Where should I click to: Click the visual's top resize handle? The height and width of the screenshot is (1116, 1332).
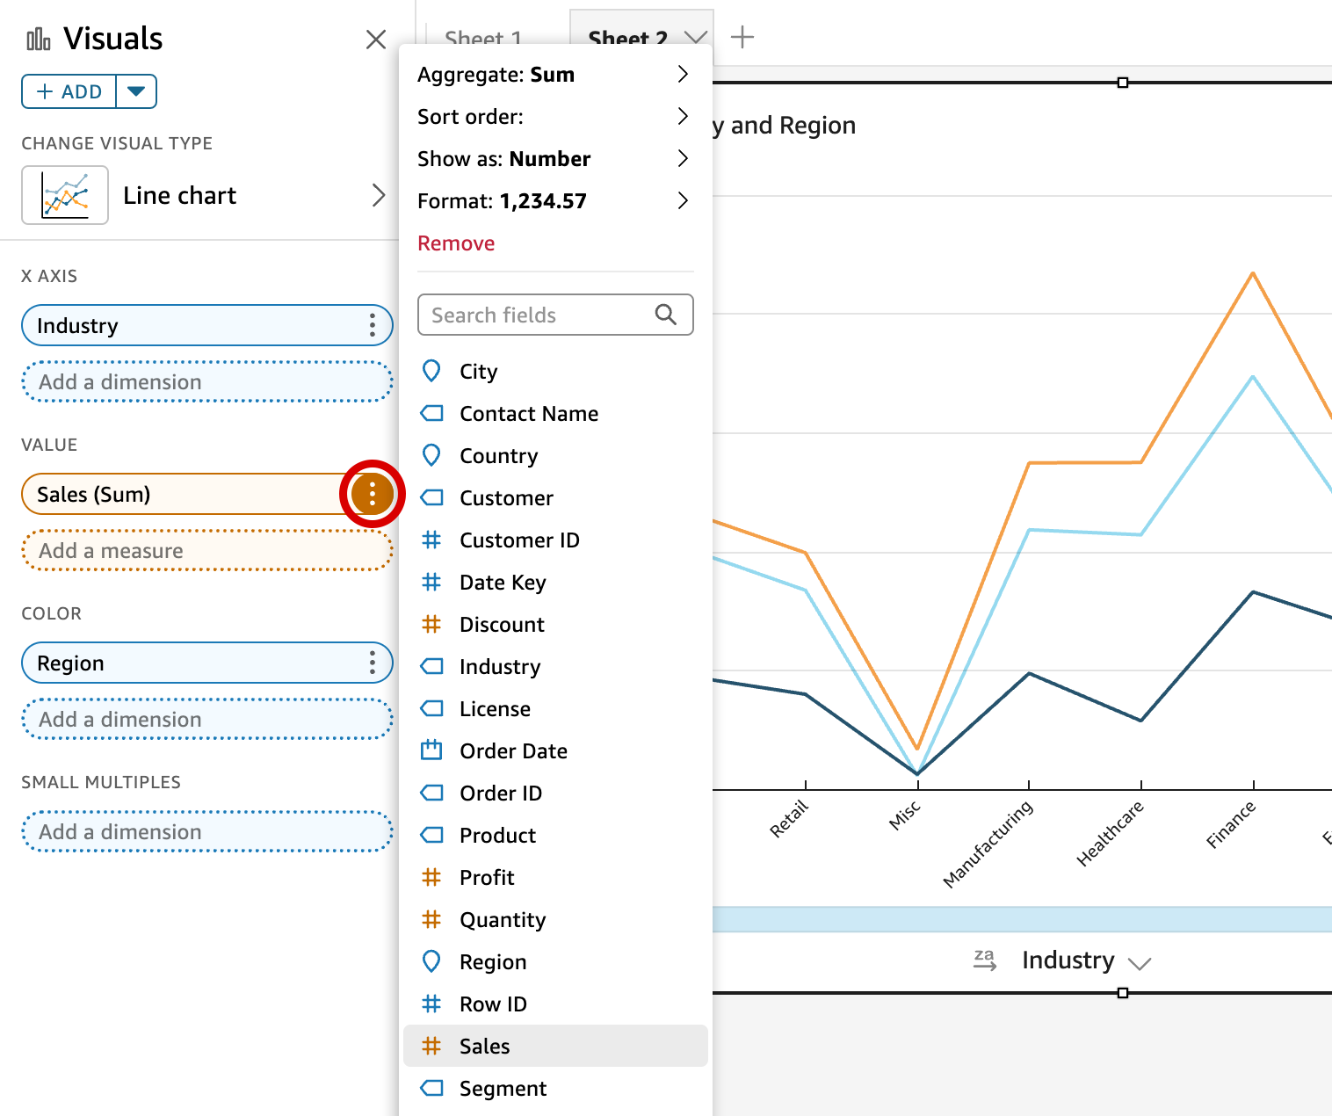[1122, 83]
